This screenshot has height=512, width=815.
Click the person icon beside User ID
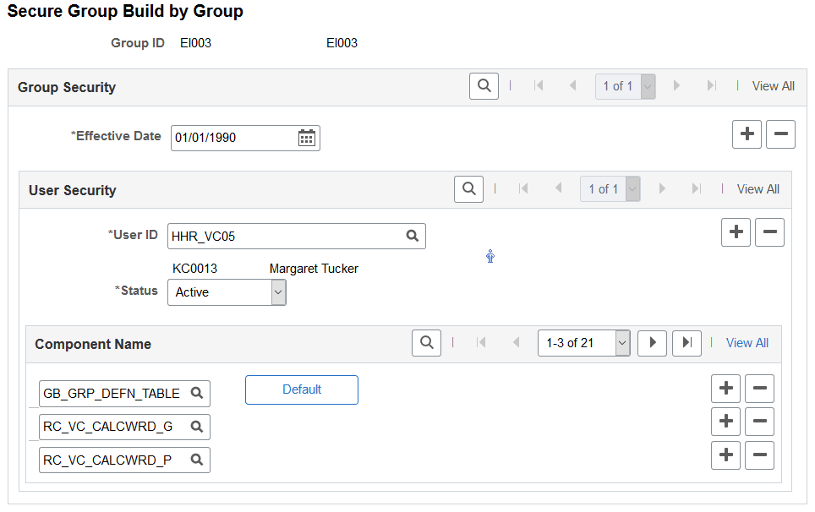pos(490,255)
